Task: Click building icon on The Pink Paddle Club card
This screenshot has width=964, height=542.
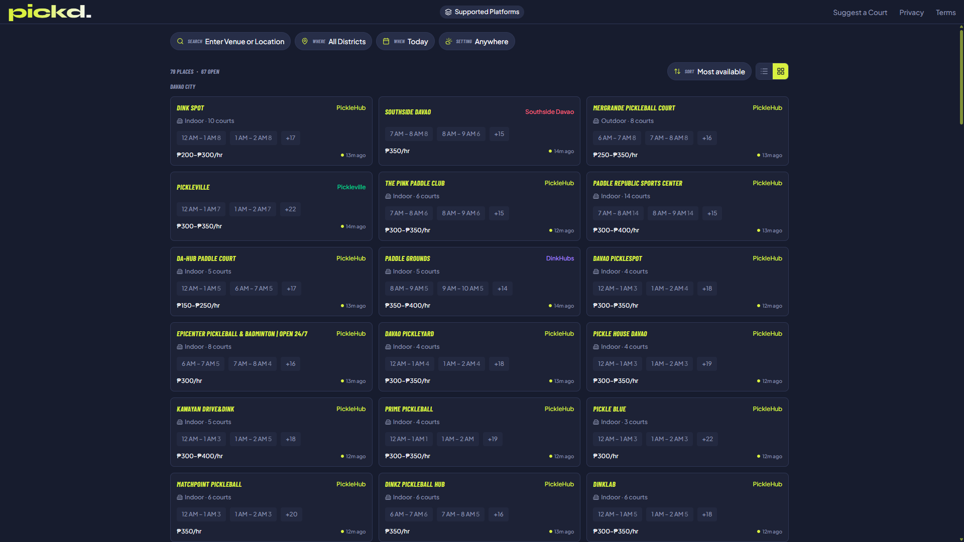Action: pos(388,196)
